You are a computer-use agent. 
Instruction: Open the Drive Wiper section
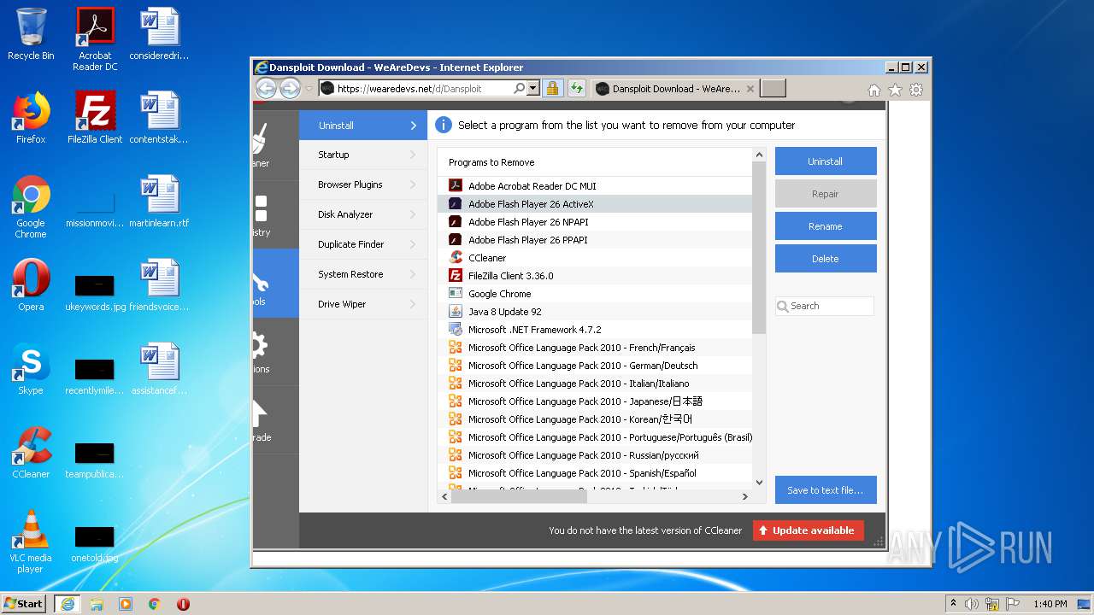click(x=363, y=304)
